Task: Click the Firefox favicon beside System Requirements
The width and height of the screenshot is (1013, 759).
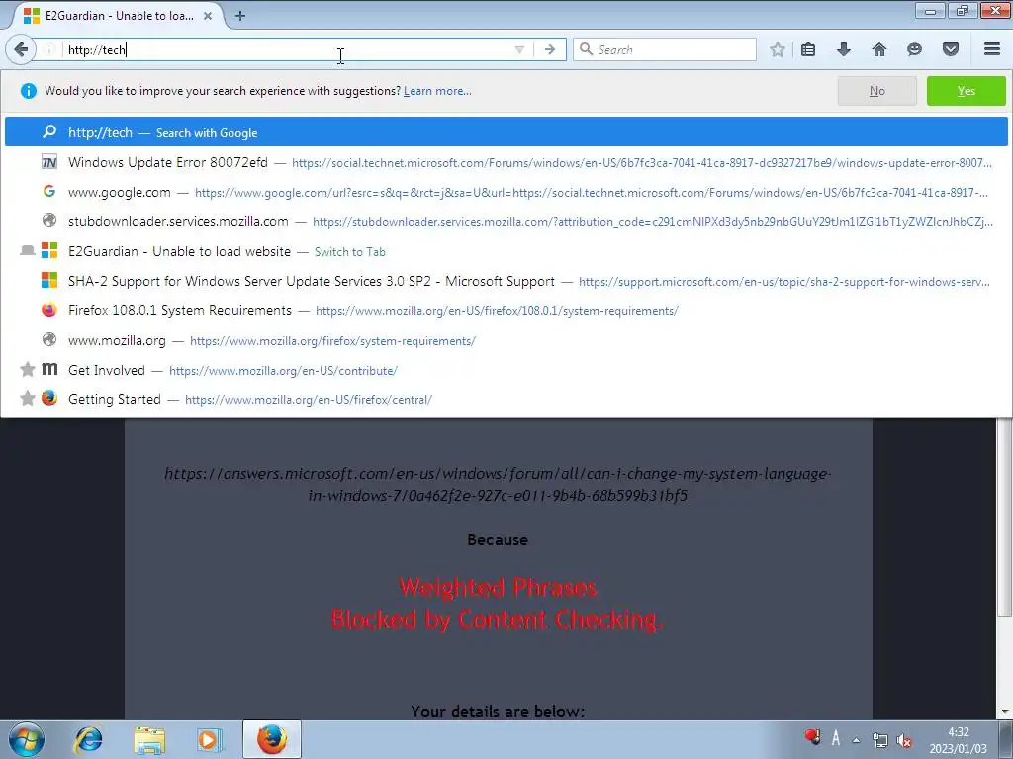Action: coord(49,310)
